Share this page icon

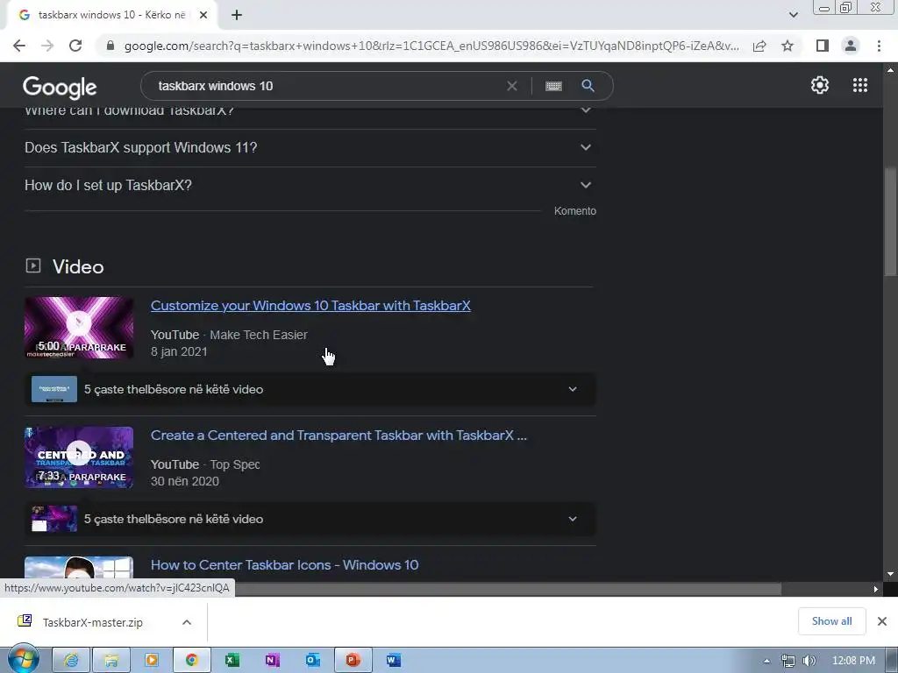[x=759, y=46]
